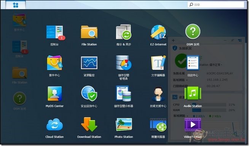
Task: Click the search field at top right
Action: coord(216,5)
